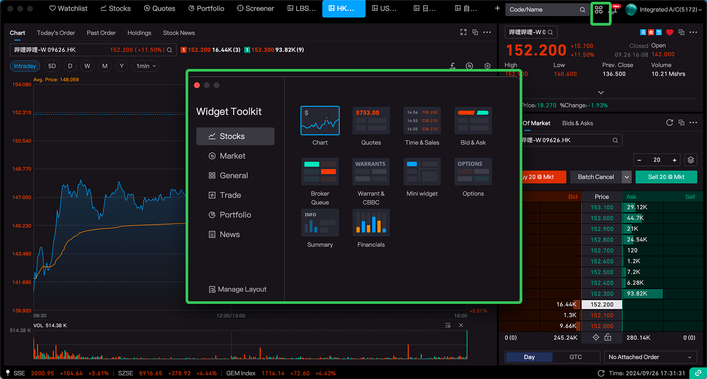
Task: Expand chart to fullscreen
Action: coord(463,32)
